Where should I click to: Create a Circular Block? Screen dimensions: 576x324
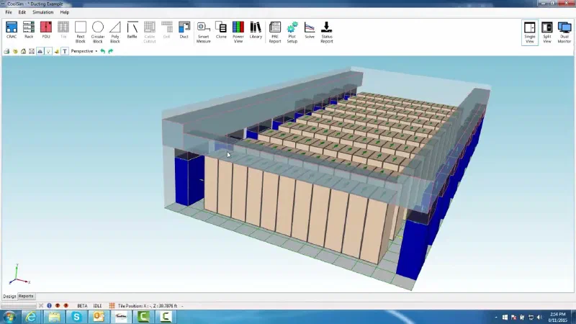[98, 32]
